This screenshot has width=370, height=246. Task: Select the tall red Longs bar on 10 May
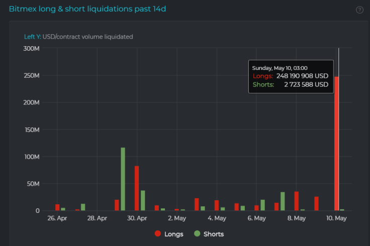[336, 144]
